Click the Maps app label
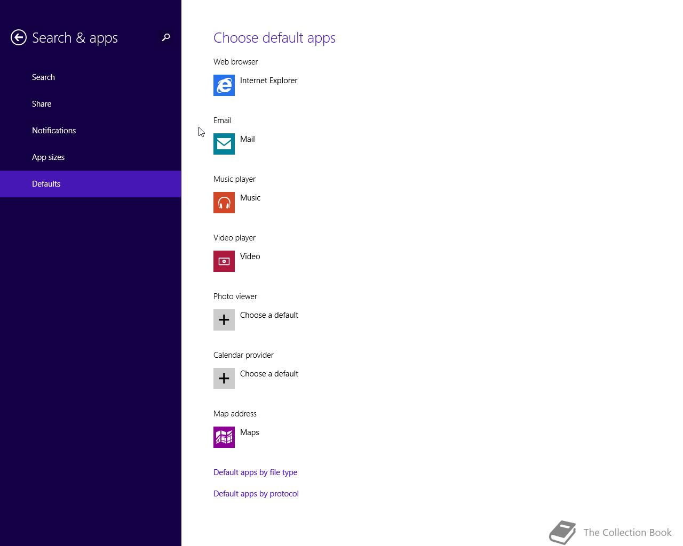This screenshot has height=546, width=683. point(250,432)
